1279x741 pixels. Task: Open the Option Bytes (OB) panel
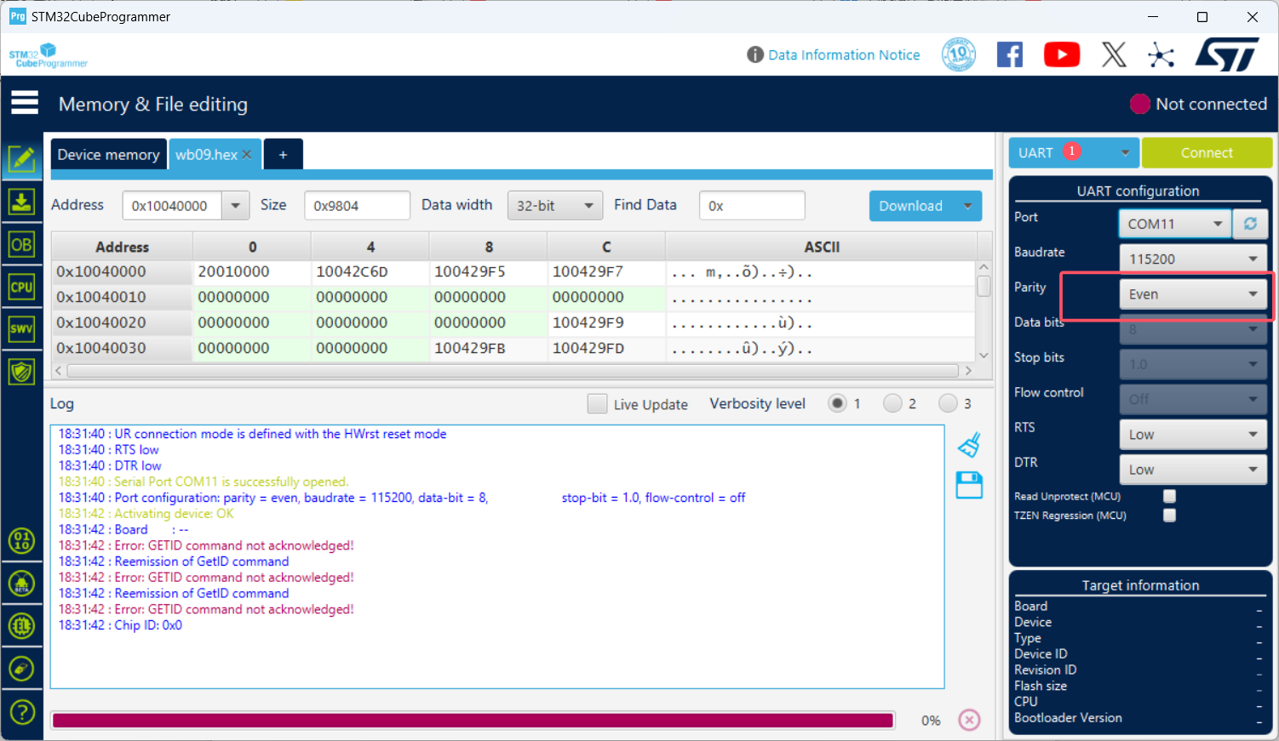click(x=21, y=245)
